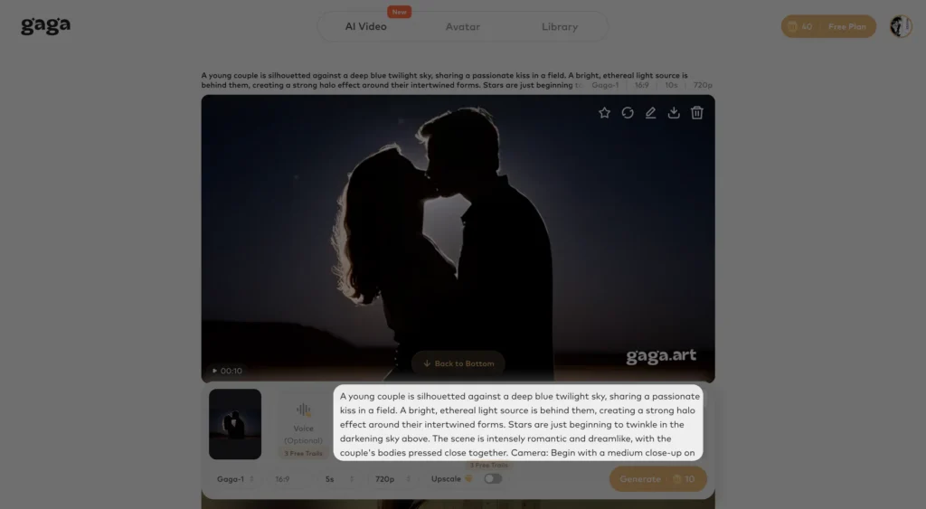This screenshot has width=926, height=509.
Task: Select the uploaded couple image thumbnail
Action: tap(235, 424)
